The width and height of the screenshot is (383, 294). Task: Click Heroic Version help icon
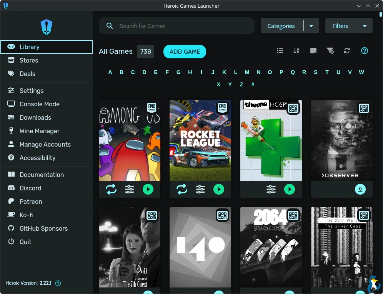(x=58, y=283)
